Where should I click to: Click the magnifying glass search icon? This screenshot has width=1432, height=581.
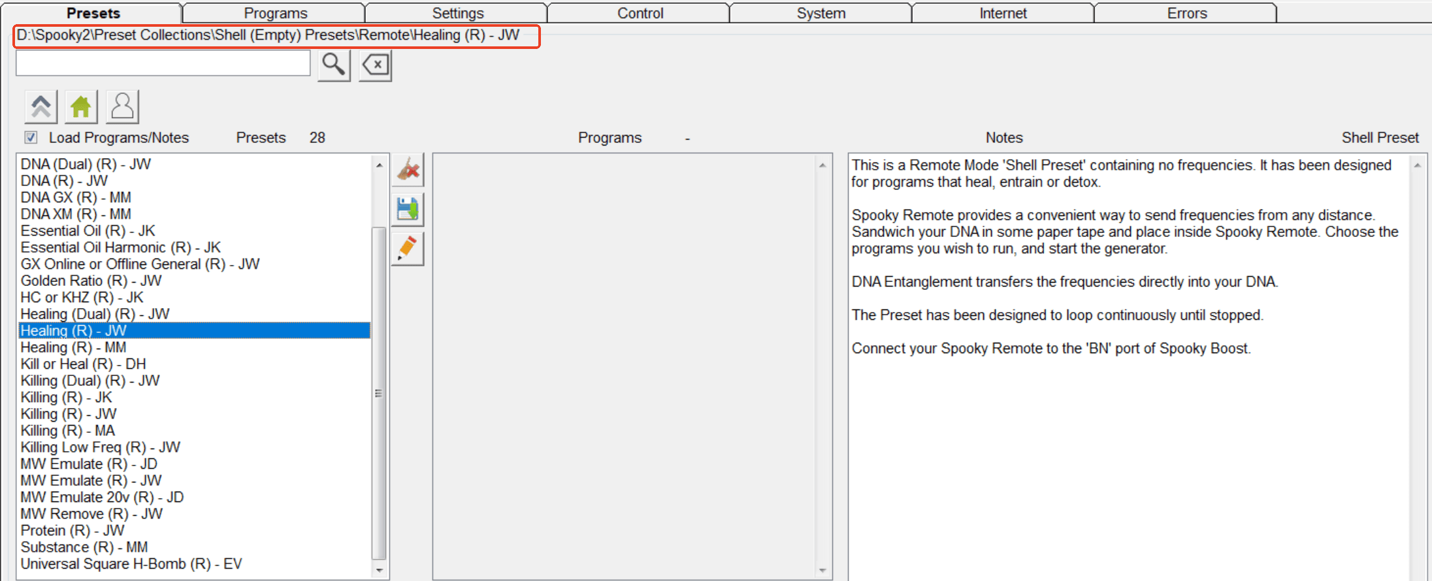click(334, 65)
